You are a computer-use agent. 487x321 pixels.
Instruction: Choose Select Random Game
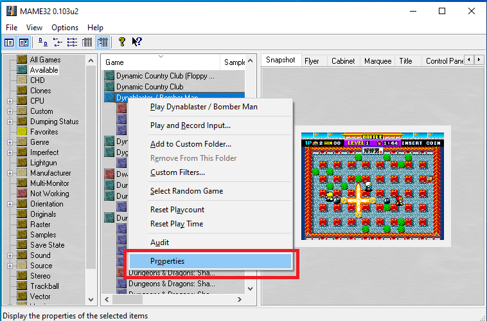210,191
